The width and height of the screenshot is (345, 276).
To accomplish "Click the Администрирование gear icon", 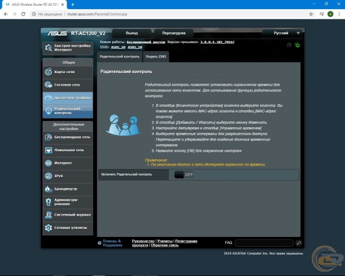I will 48,202.
